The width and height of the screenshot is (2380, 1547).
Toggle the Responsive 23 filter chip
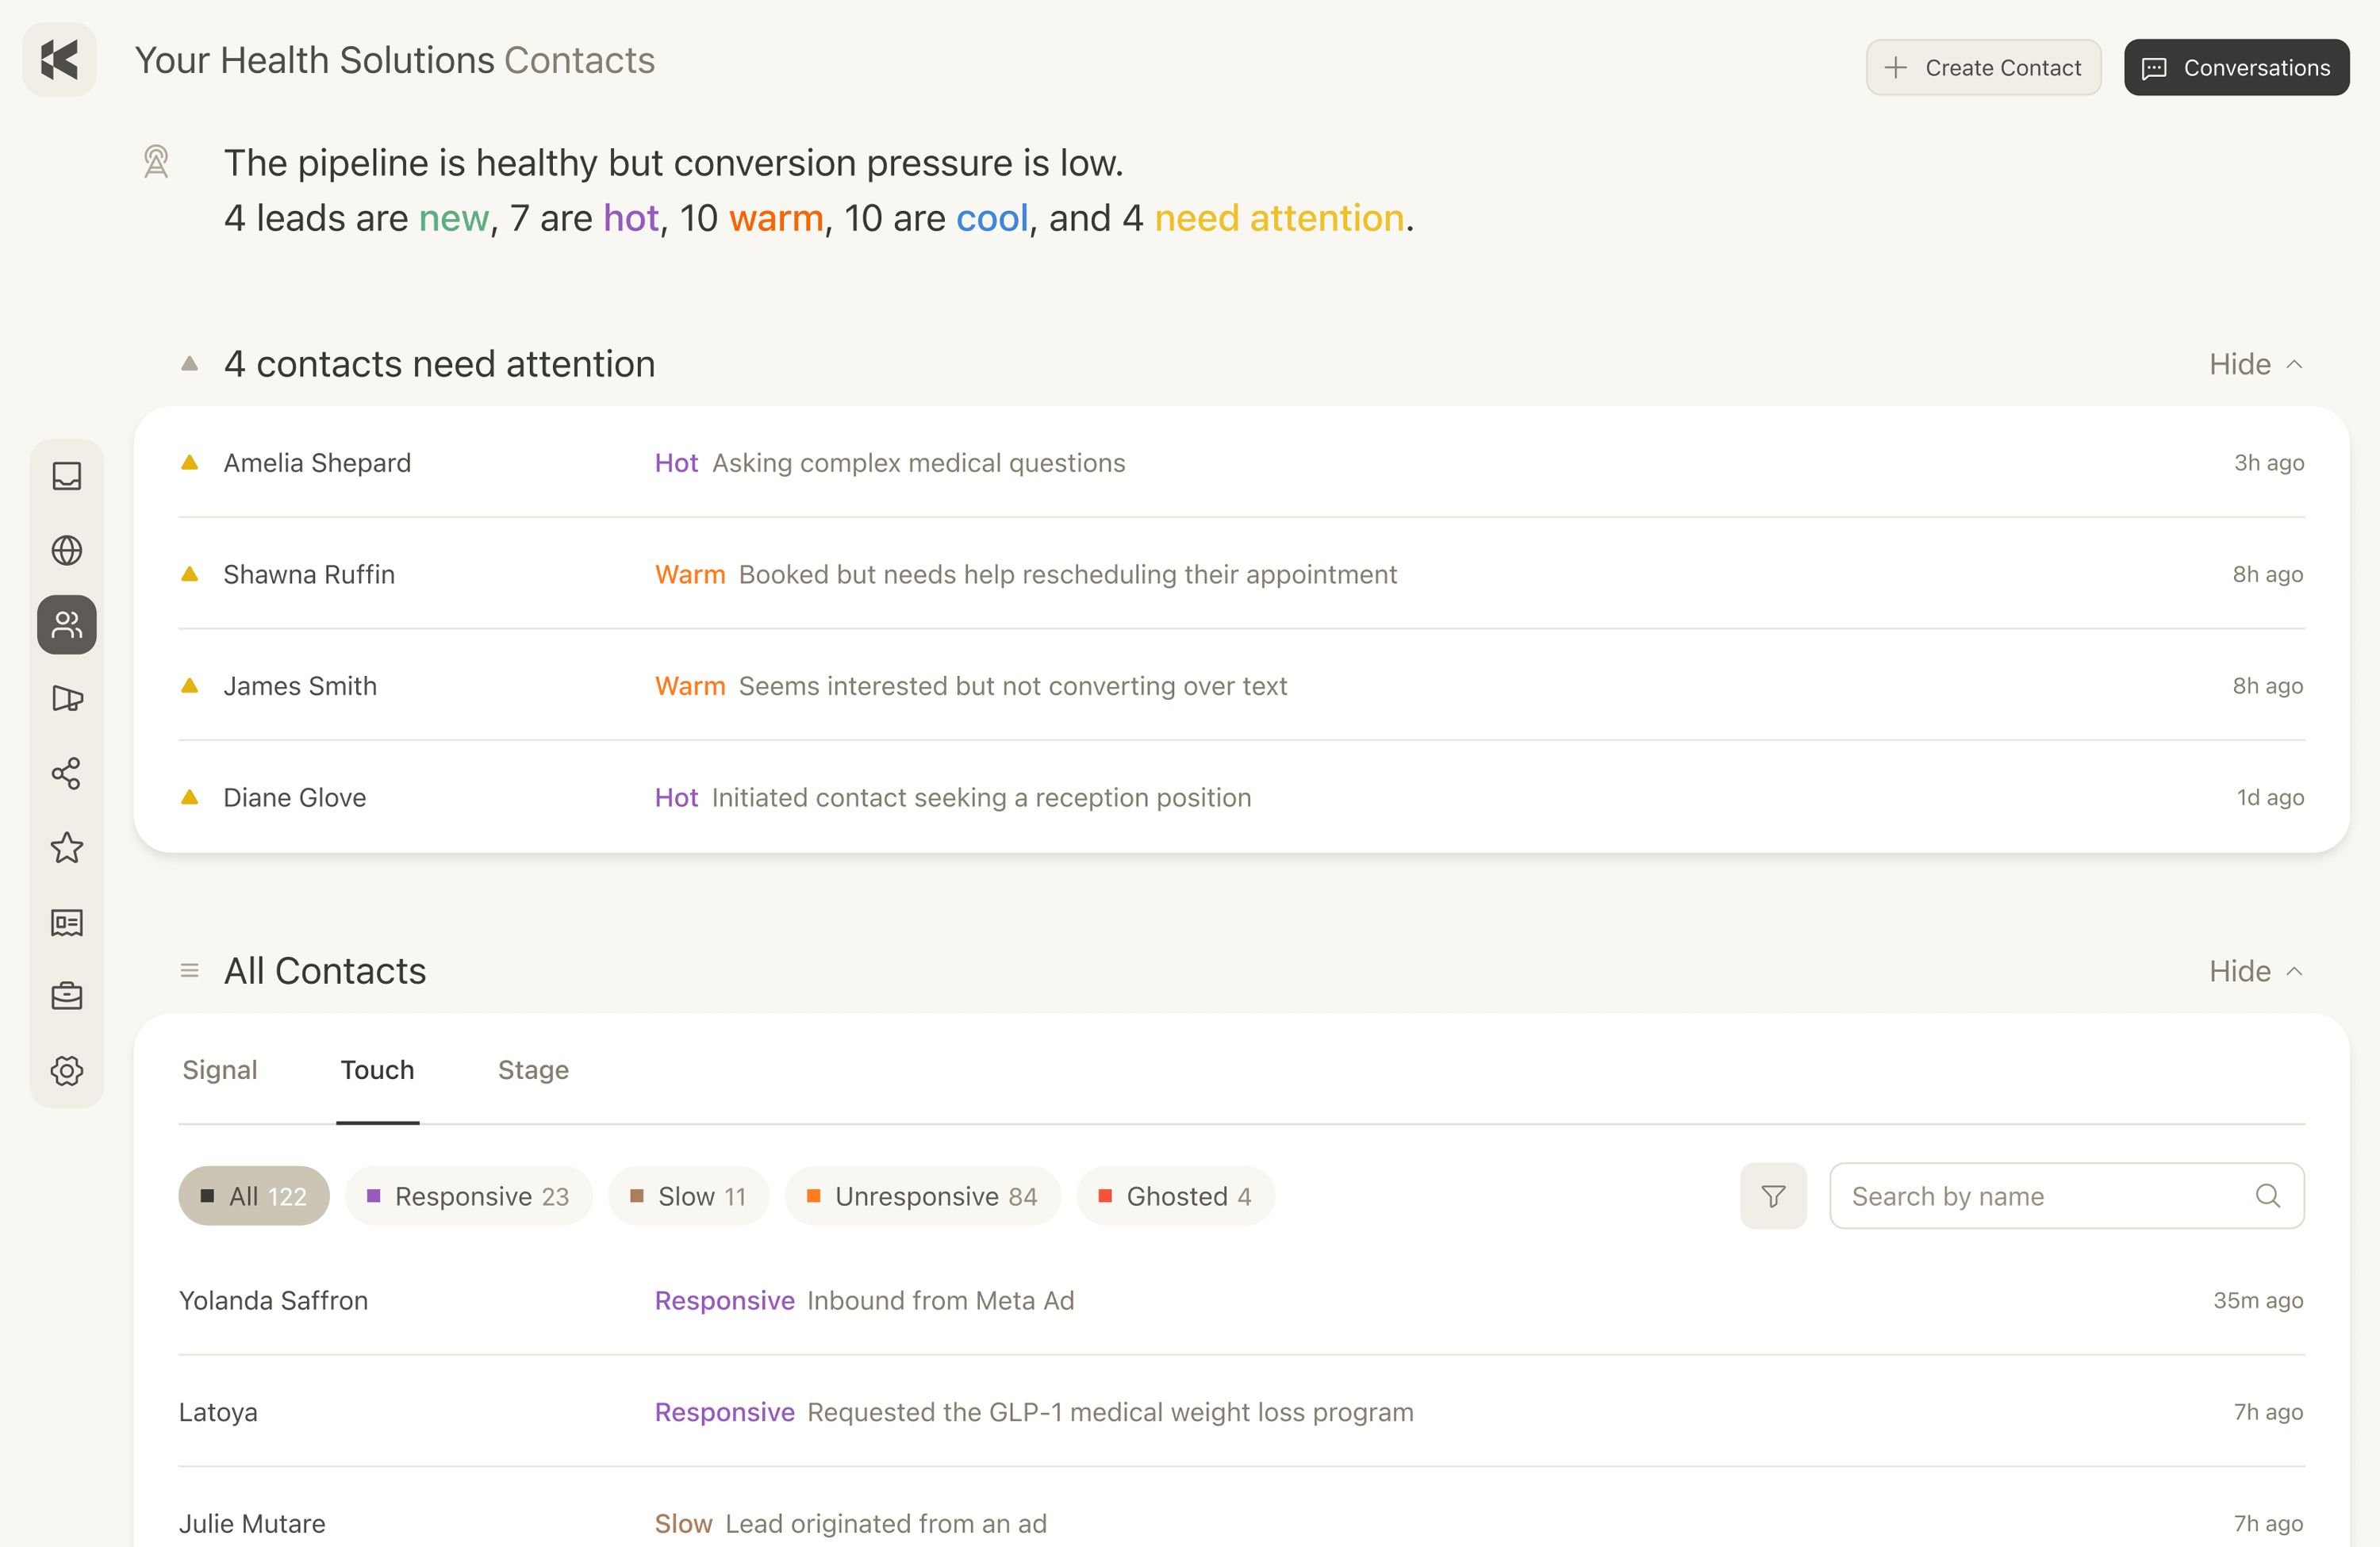pos(468,1196)
